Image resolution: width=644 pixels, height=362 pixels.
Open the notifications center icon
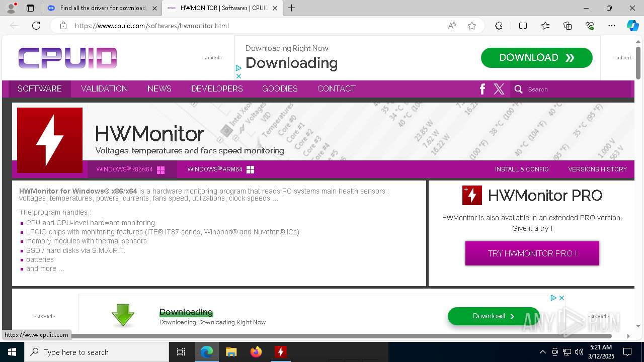click(x=627, y=352)
